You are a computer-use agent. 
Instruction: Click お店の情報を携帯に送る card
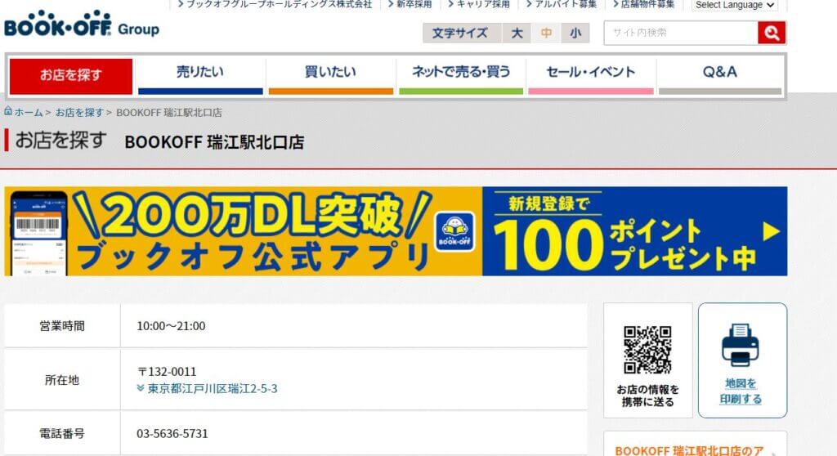(648, 360)
